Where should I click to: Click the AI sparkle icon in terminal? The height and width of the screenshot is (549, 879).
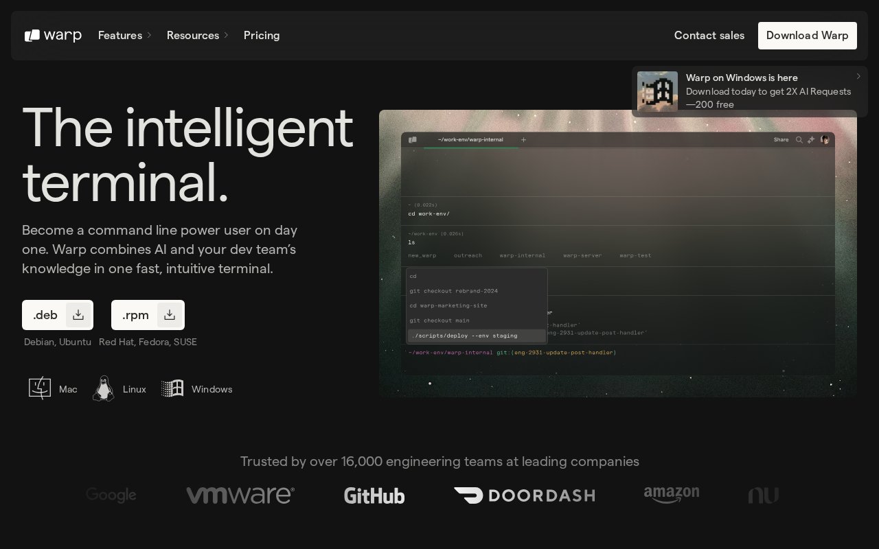(811, 140)
